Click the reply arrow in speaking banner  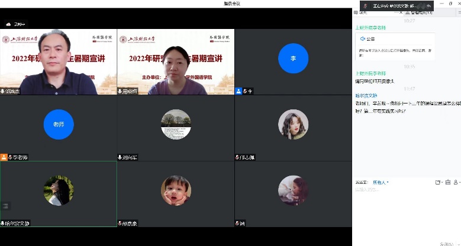pyautogui.click(x=428, y=6)
